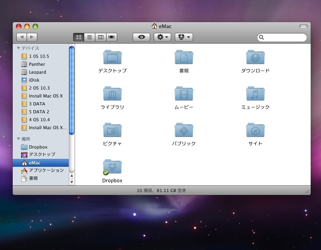The width and height of the screenshot is (321, 250).
Task: Open the Dropbox toolbar dropdown menu
Action: point(184,37)
